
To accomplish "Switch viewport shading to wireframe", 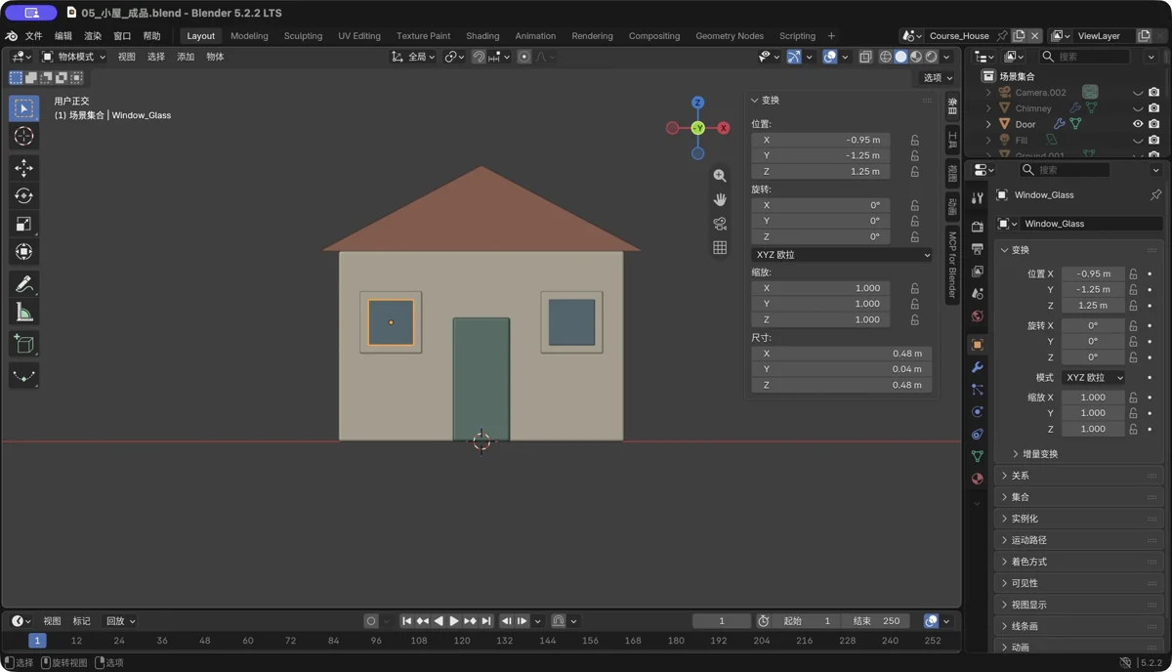I will click(886, 57).
